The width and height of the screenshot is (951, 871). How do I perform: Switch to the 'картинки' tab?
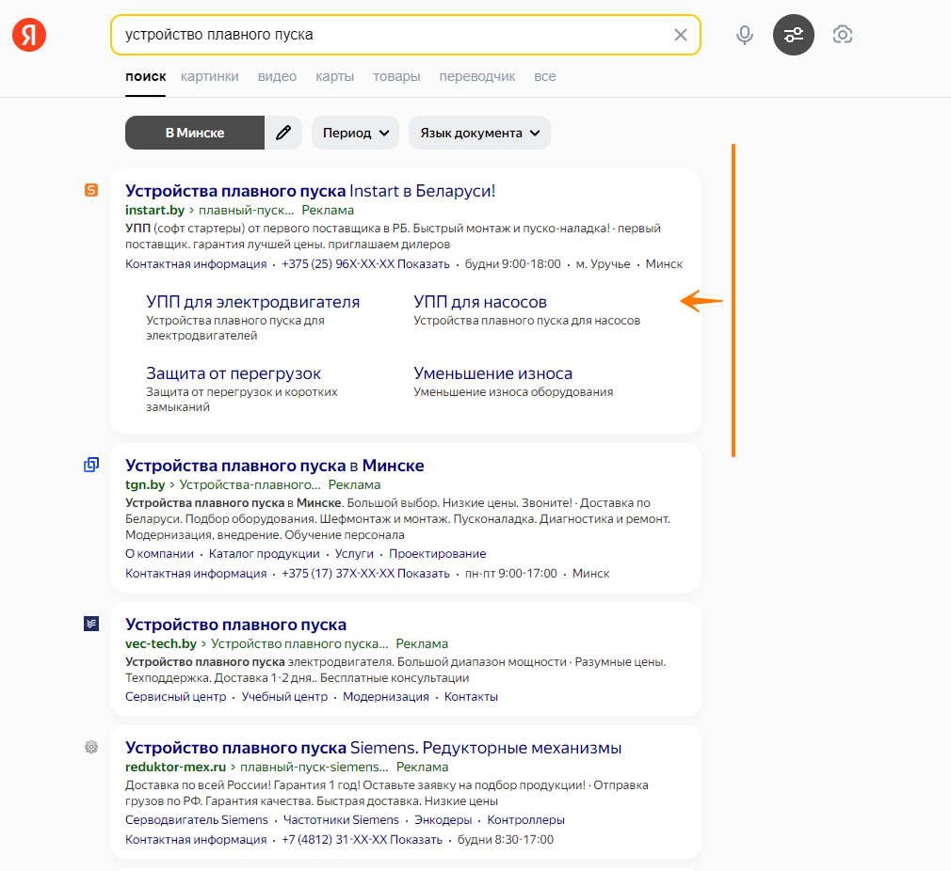point(210,76)
